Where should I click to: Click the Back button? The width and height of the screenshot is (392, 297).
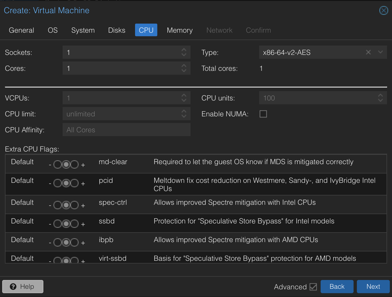click(337, 286)
